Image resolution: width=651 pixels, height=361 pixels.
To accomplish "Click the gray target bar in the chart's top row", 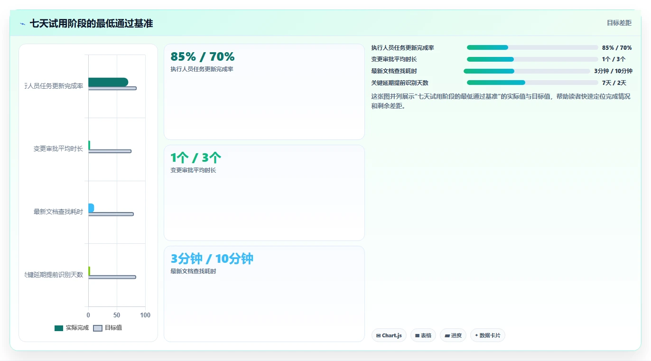I will coord(112,88).
